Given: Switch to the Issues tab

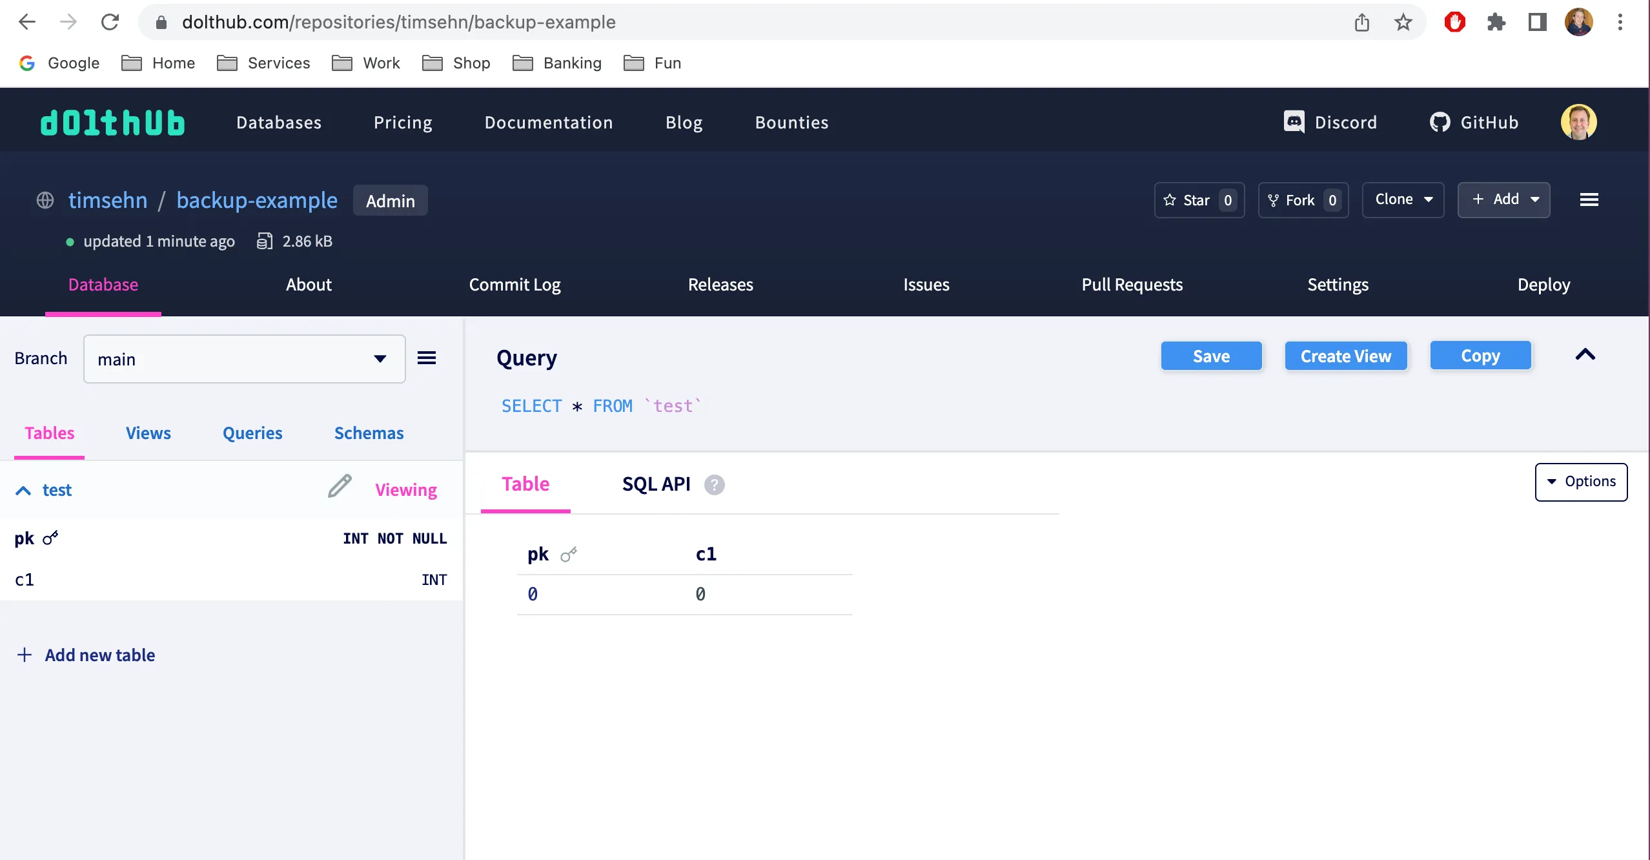Looking at the screenshot, I should pyautogui.click(x=926, y=285).
